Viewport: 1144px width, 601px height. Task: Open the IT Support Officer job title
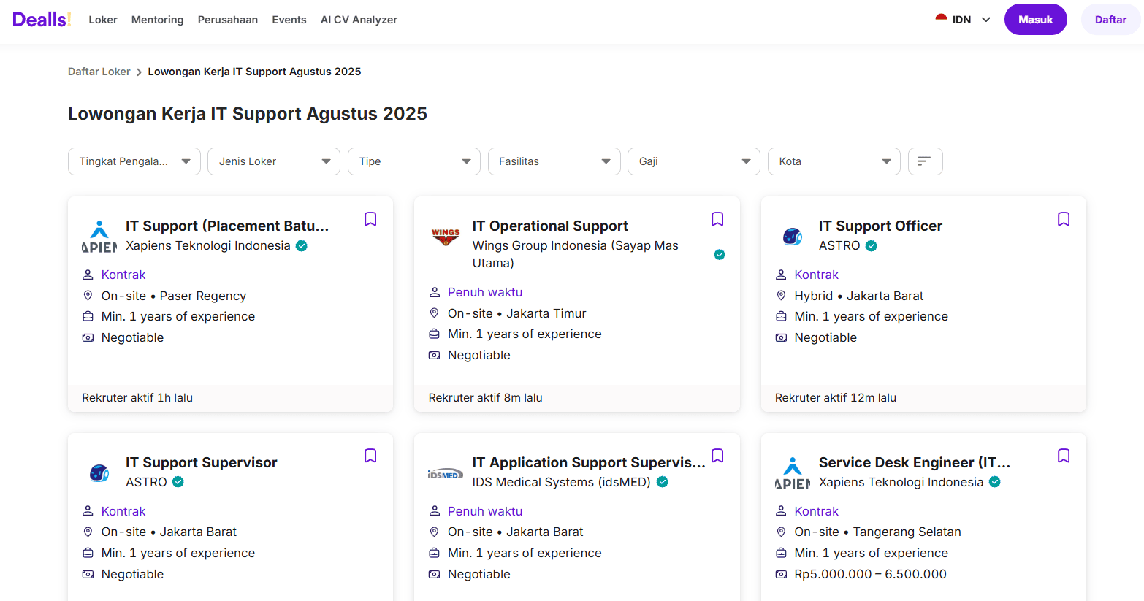click(x=880, y=226)
